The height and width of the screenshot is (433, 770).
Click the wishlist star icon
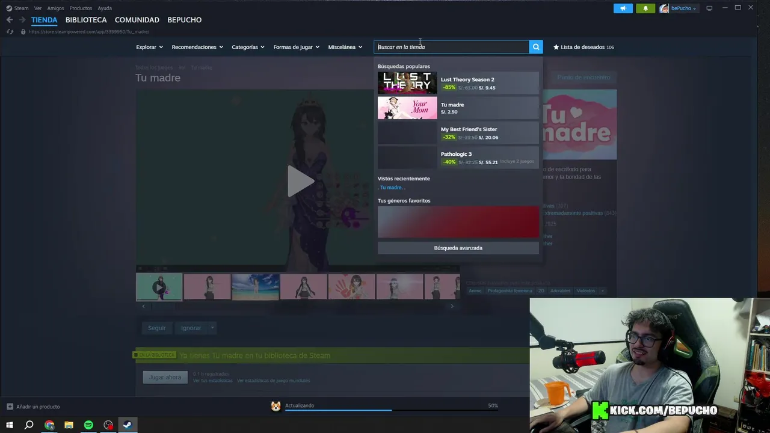click(556, 47)
